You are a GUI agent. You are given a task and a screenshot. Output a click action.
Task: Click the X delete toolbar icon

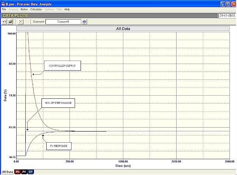tap(21, 22)
